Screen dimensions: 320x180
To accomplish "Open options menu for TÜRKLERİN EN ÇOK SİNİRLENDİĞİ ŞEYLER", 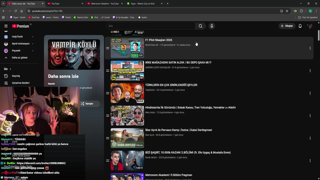I will pyautogui.click(x=310, y=93).
